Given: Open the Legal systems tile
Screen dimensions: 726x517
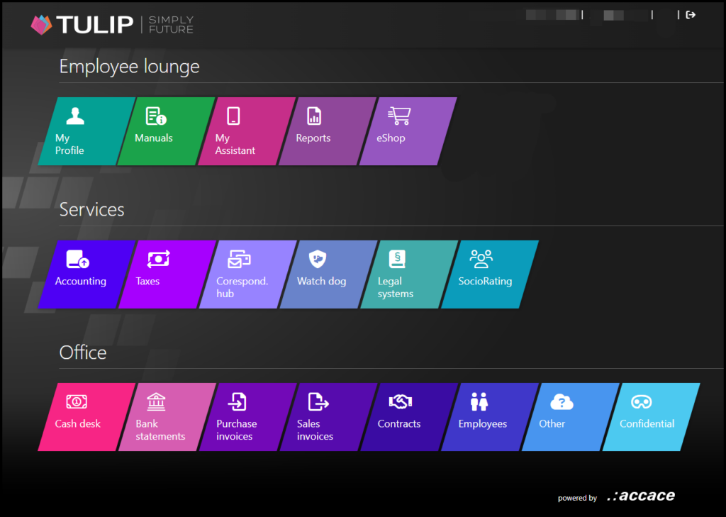Looking at the screenshot, I should [x=408, y=274].
